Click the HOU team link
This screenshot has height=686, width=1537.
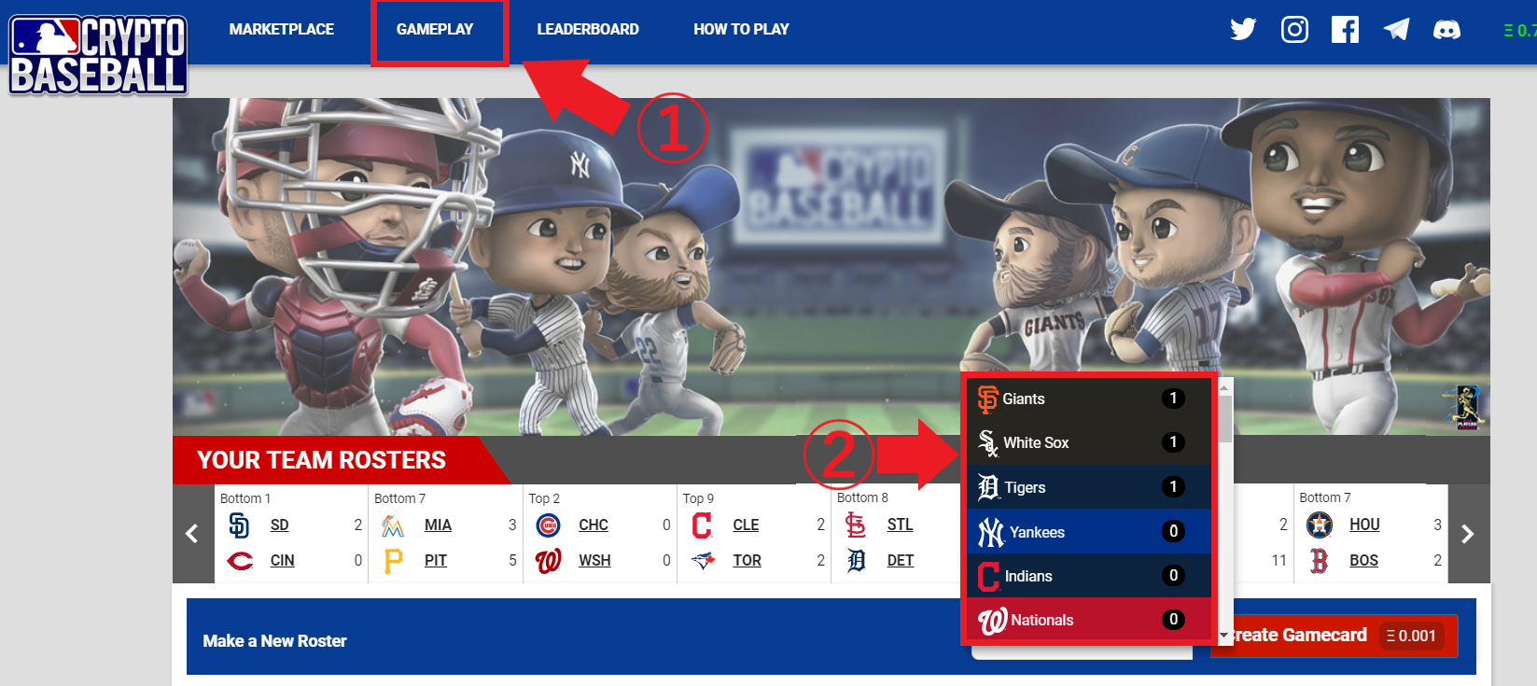tap(1364, 525)
